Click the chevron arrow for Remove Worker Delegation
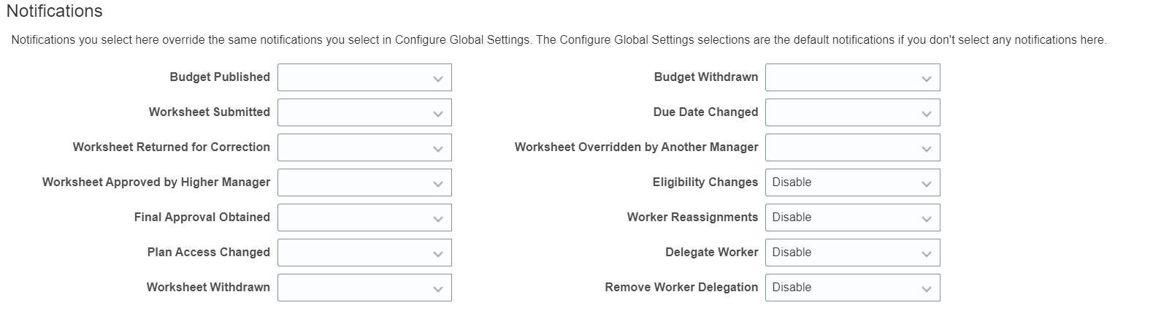The image size is (1161, 327). (927, 289)
